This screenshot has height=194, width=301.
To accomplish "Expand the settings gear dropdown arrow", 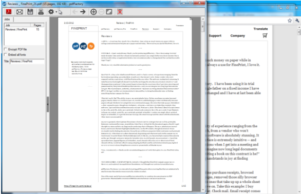I will click(x=57, y=12).
